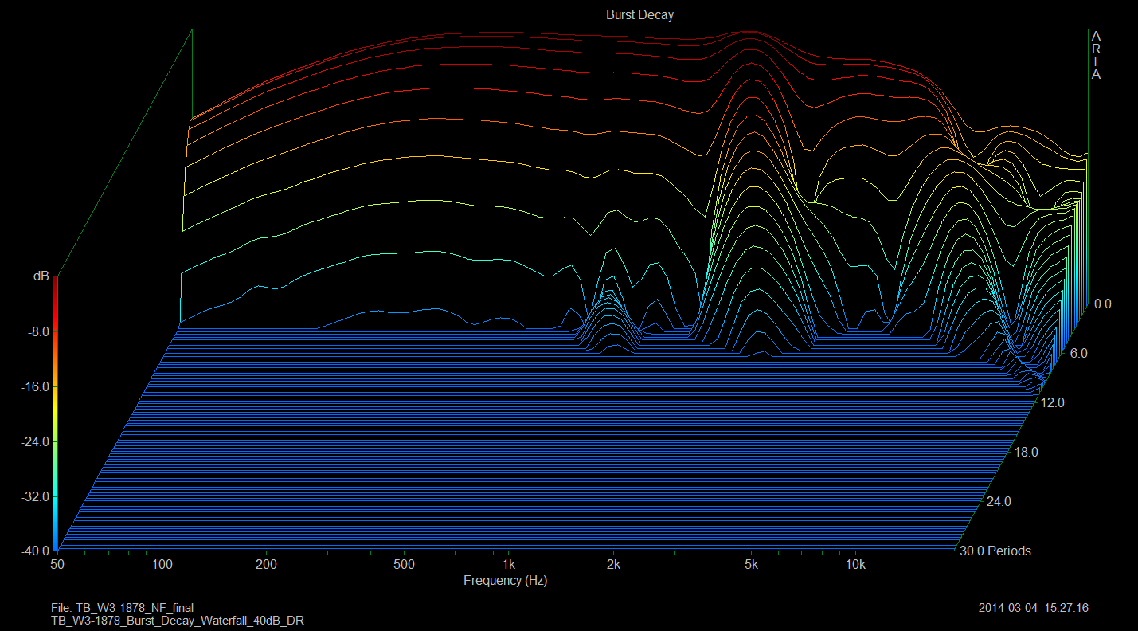Click the 10k frequency tick label
The width and height of the screenshot is (1138, 631).
click(x=855, y=565)
